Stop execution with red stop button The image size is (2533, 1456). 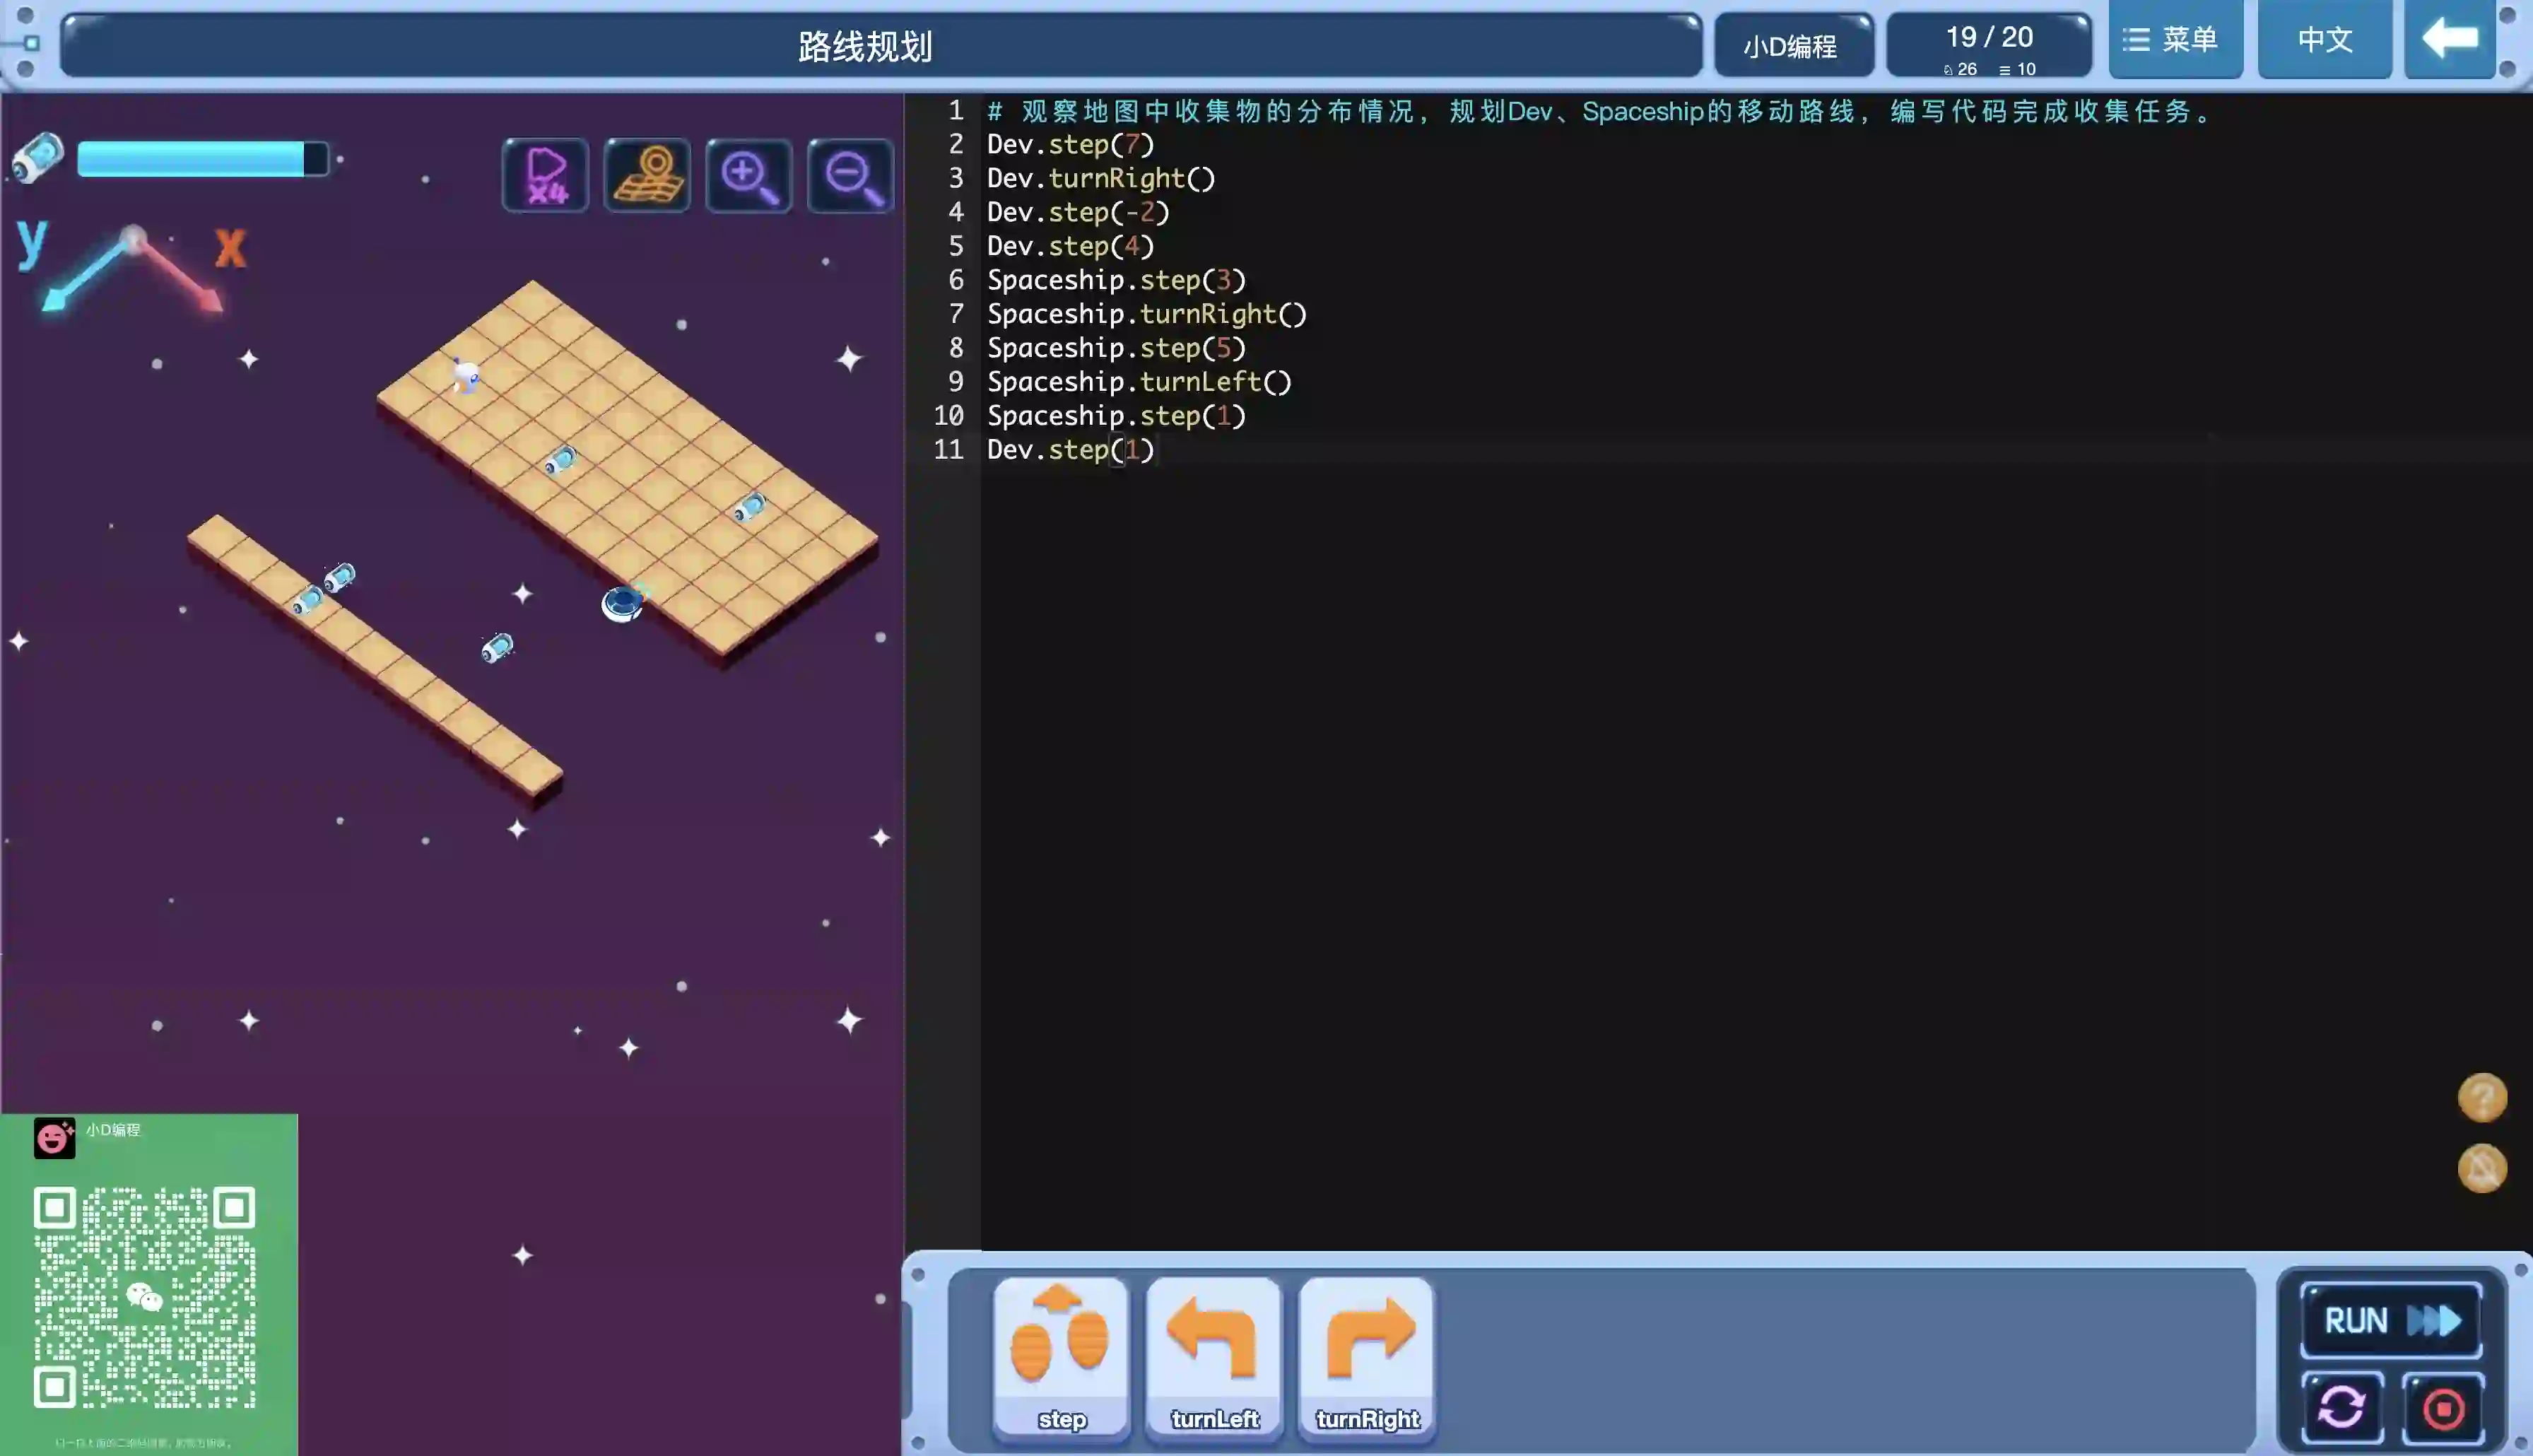(x=2443, y=1408)
